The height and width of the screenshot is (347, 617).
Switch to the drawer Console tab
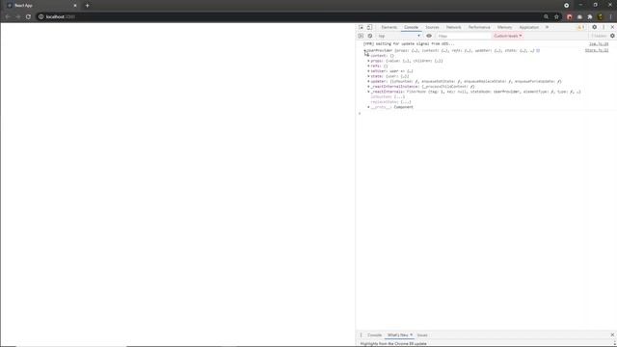[375, 334]
